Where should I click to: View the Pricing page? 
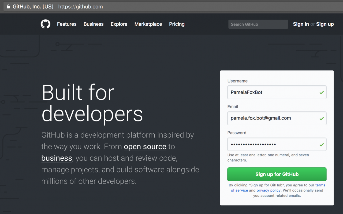[177, 24]
